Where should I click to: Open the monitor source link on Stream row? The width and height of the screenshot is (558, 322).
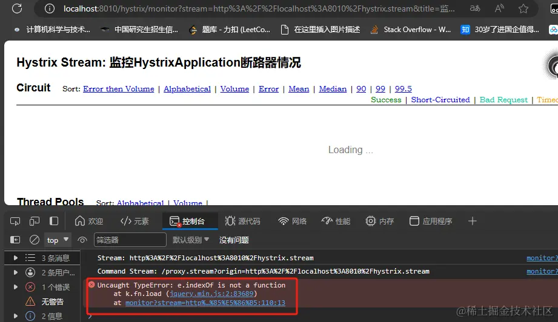542,258
